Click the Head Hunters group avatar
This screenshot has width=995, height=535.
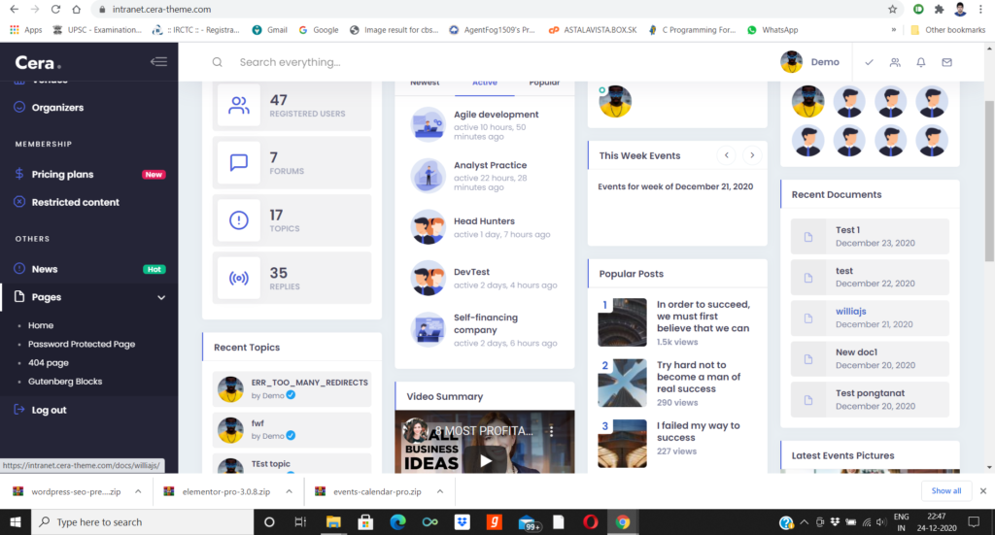[x=429, y=227]
